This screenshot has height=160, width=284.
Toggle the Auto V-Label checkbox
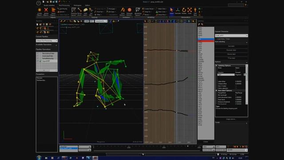pyautogui.click(x=236, y=86)
